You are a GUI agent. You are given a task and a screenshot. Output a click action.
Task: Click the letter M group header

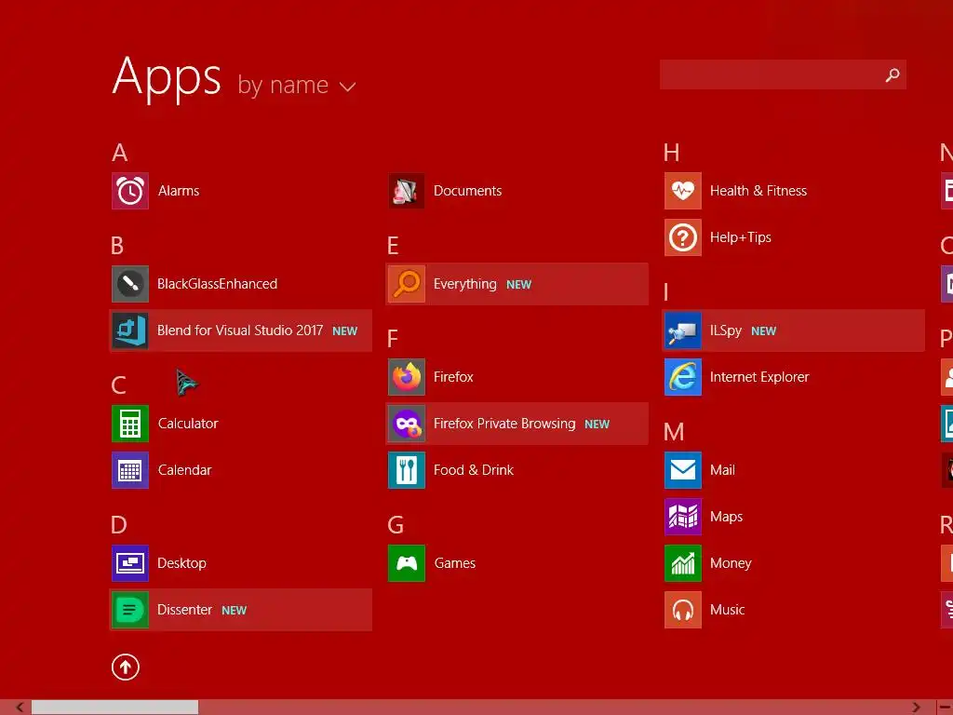tap(674, 432)
